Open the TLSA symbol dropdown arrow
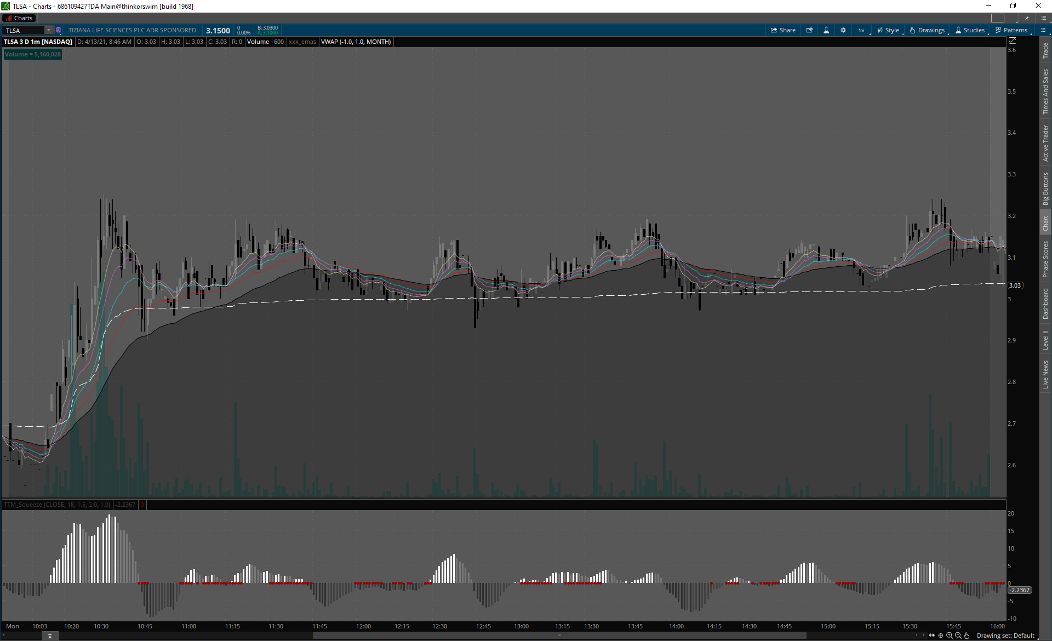Image resolution: width=1052 pixels, height=641 pixels. click(49, 30)
